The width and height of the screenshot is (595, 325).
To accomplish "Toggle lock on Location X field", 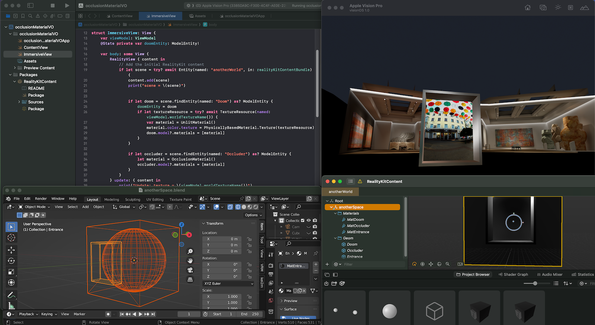I will coord(249,239).
